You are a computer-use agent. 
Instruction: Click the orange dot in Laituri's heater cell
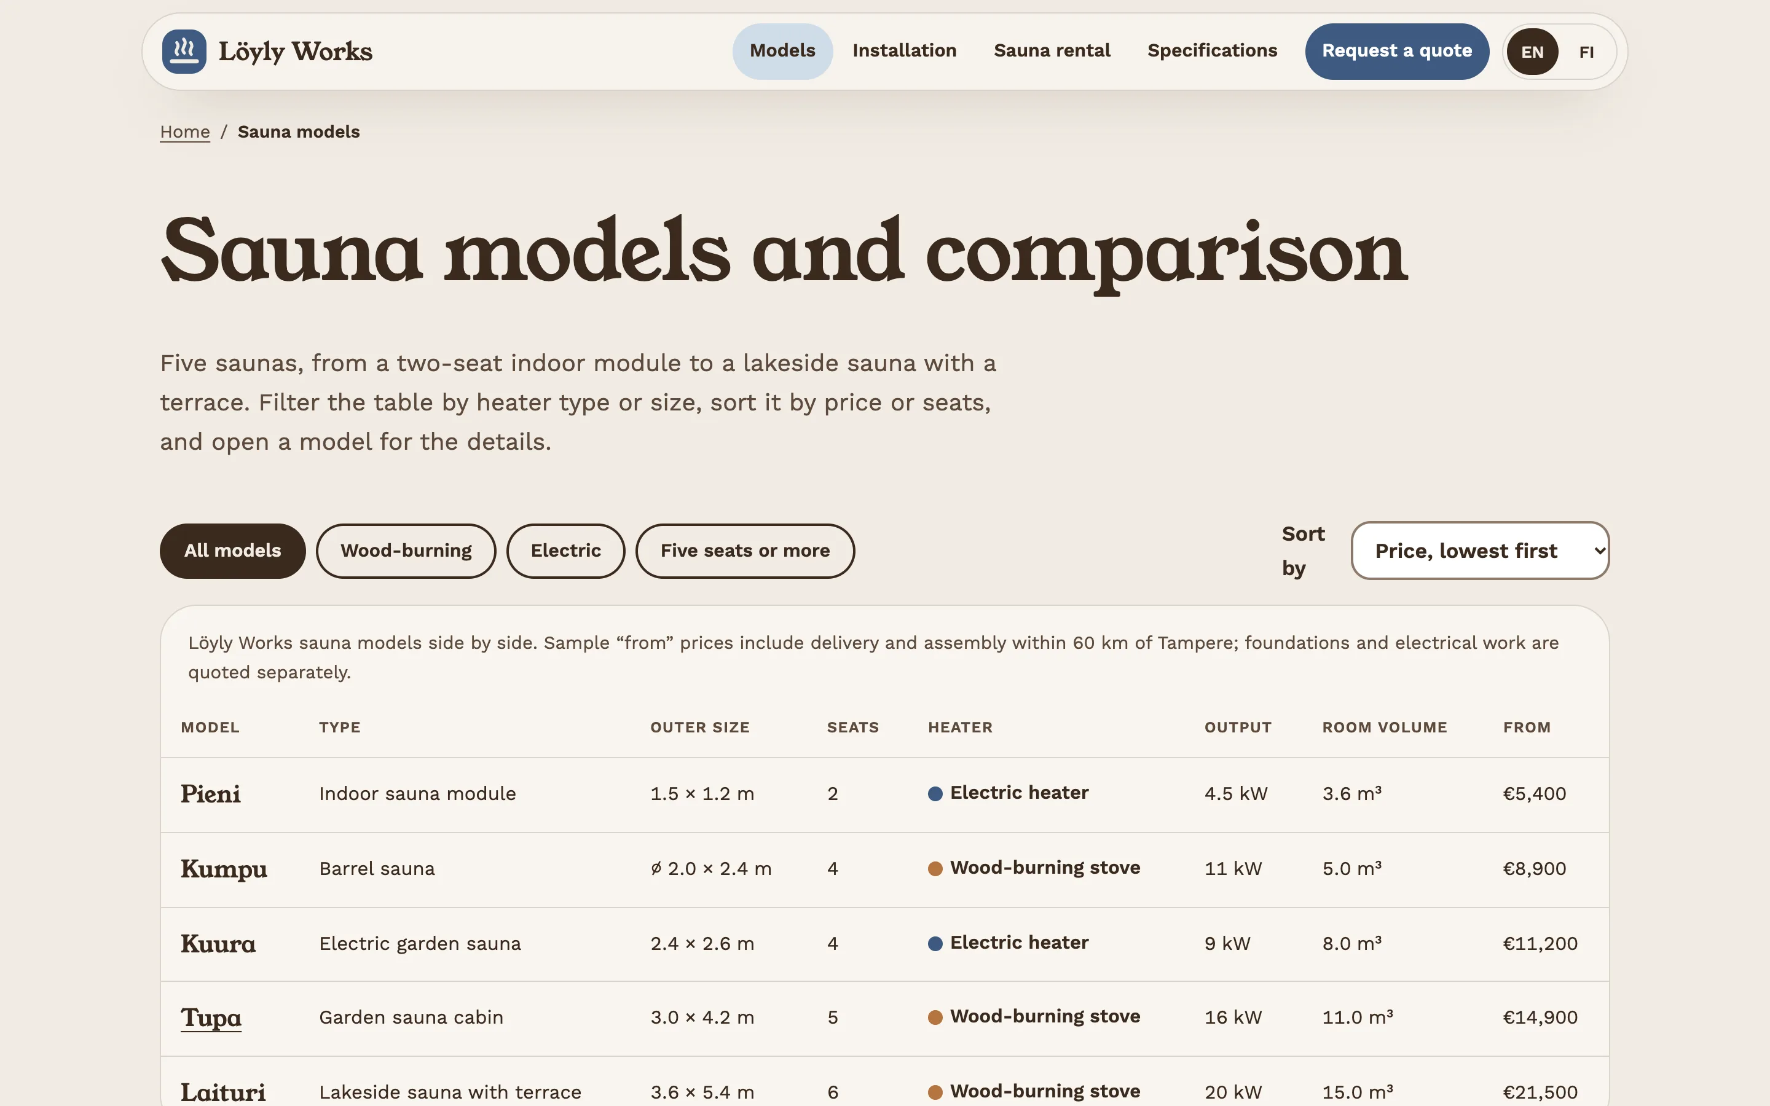935,1092
